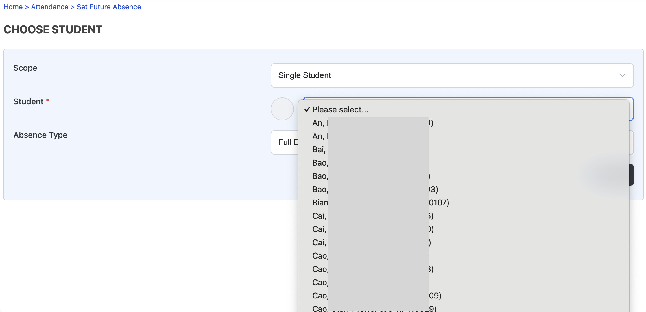Open the Scope dropdown showing Single Student
The image size is (646, 312).
pos(452,75)
